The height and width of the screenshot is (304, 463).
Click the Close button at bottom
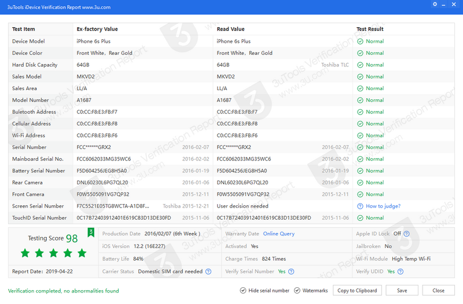pyautogui.click(x=438, y=291)
